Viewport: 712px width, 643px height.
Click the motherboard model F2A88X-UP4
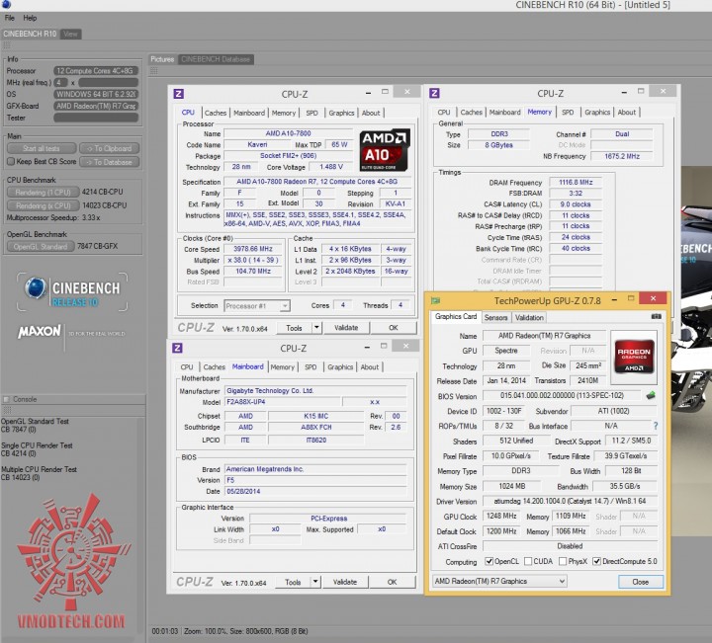coord(283,402)
